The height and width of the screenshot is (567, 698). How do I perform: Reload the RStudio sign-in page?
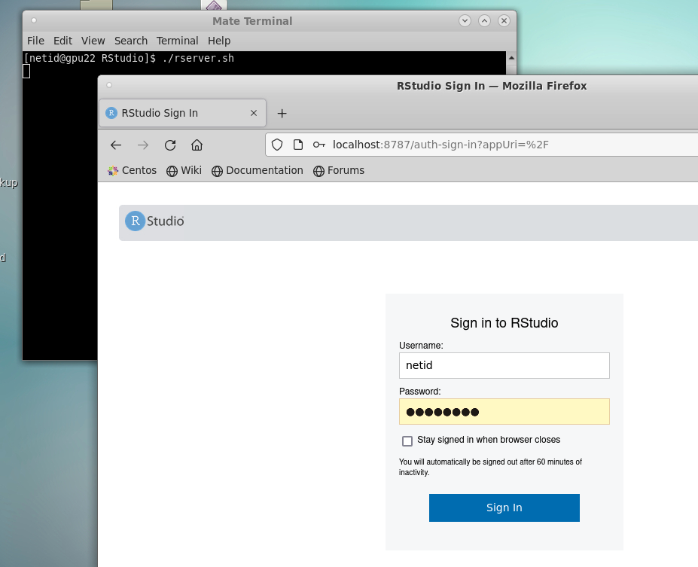pyautogui.click(x=170, y=145)
